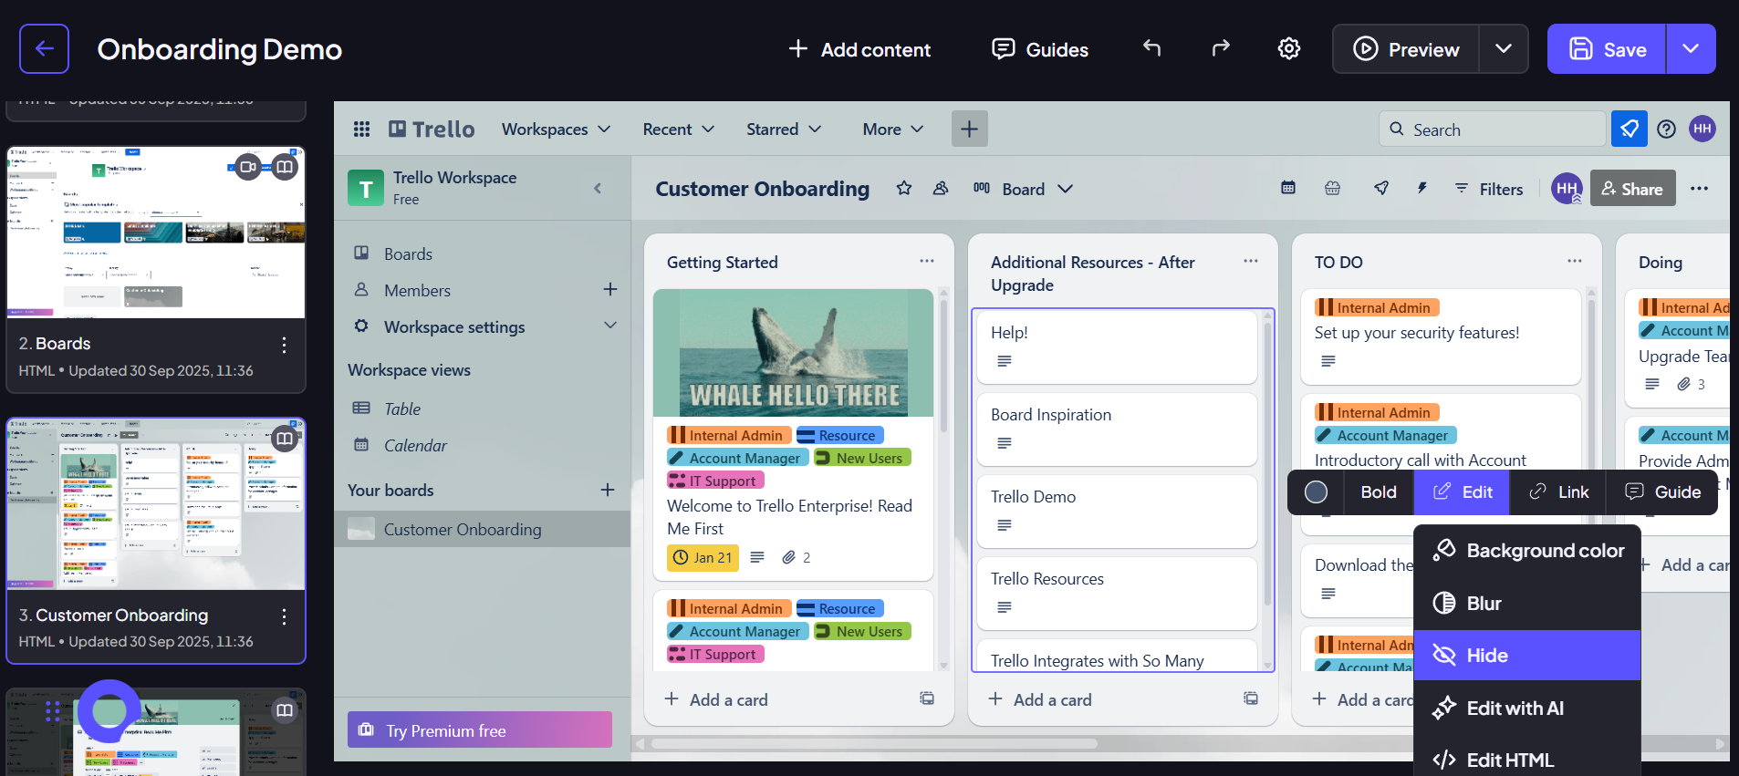Open the Board view switcher dropdown

[x=1023, y=189]
